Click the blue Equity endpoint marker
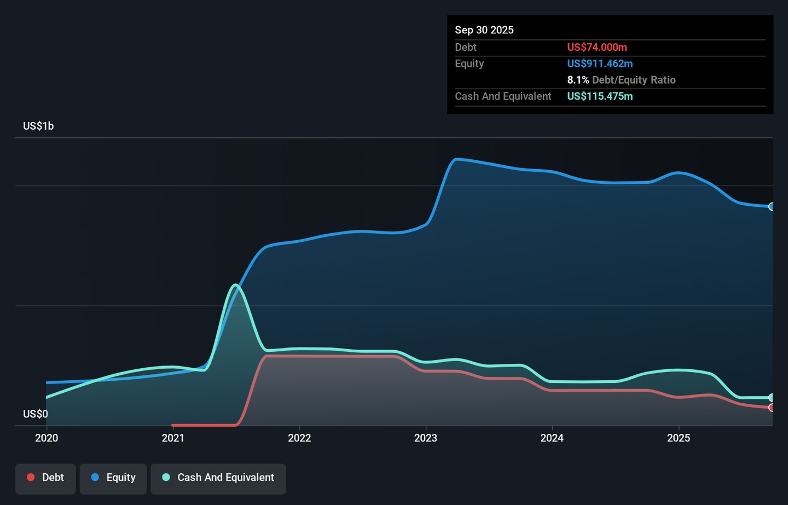The height and width of the screenshot is (505, 788). coord(772,207)
